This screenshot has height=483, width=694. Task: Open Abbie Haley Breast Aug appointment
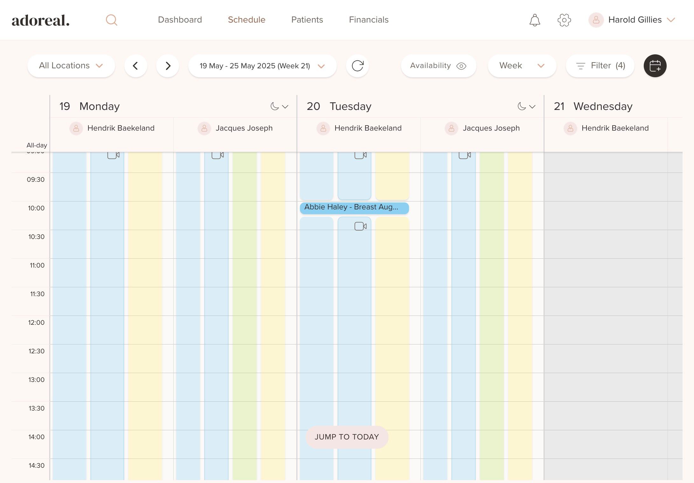[354, 208]
